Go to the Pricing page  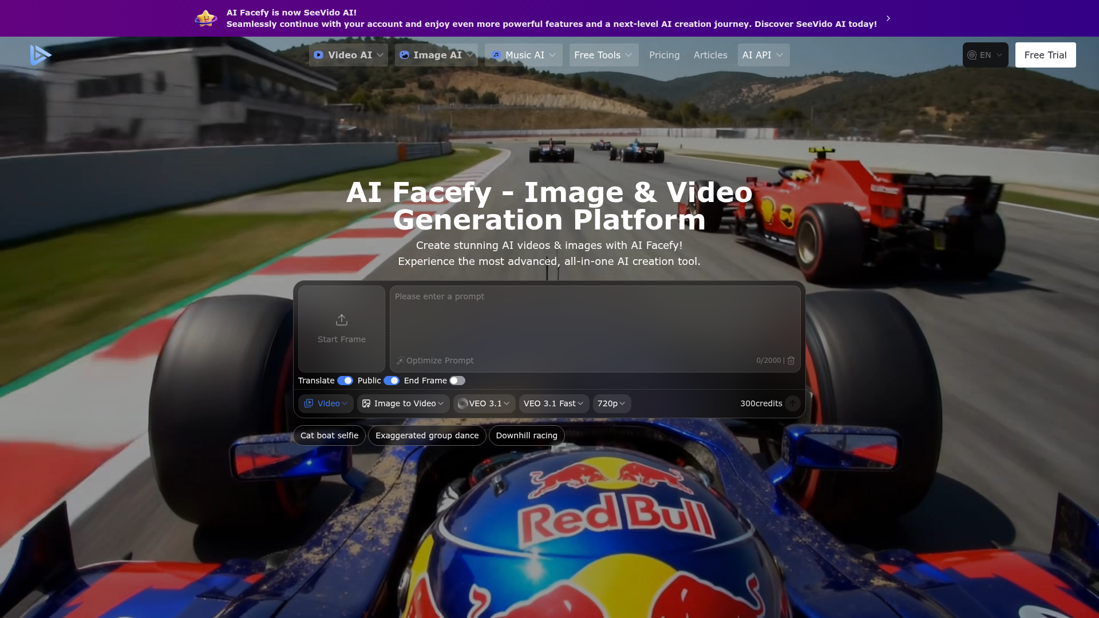pyautogui.click(x=665, y=55)
